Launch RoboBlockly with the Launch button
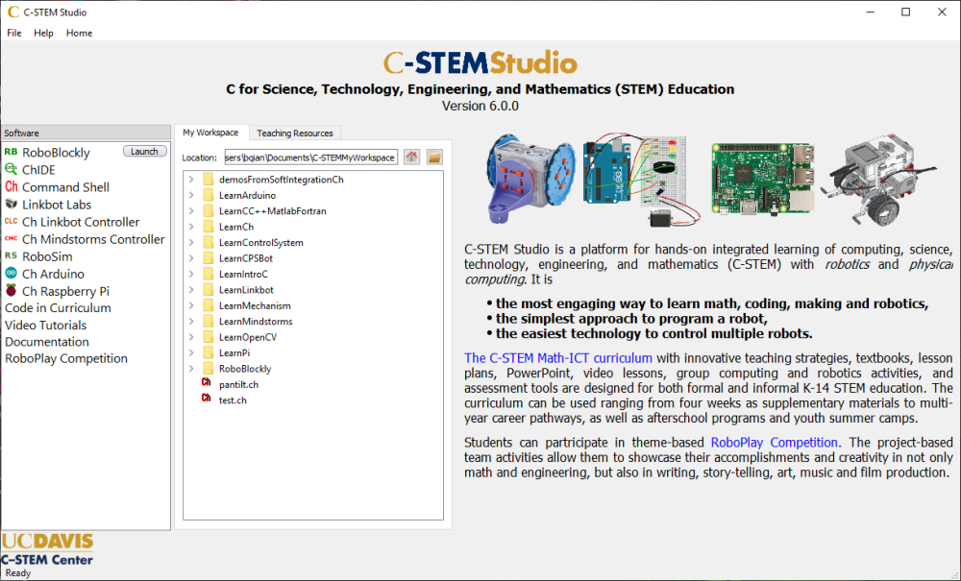961x581 pixels. click(145, 151)
